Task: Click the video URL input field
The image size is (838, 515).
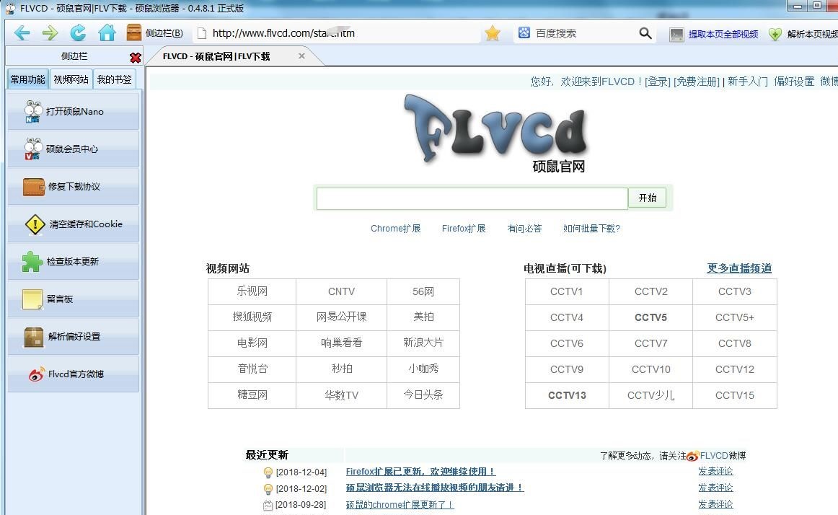Action: (x=472, y=198)
